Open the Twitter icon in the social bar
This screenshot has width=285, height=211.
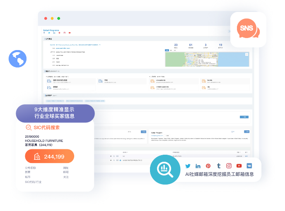click(x=188, y=165)
